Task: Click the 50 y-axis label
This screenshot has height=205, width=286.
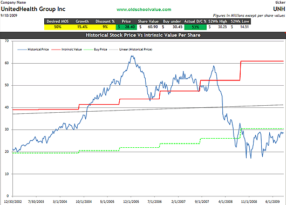Action: 7,85
